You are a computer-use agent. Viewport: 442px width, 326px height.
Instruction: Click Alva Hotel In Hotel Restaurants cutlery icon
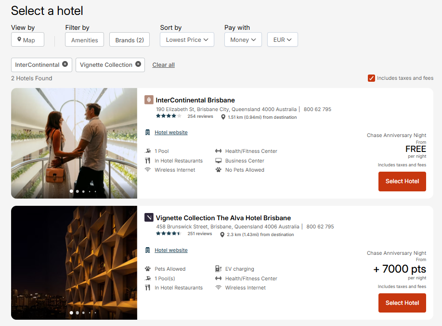tap(147, 288)
